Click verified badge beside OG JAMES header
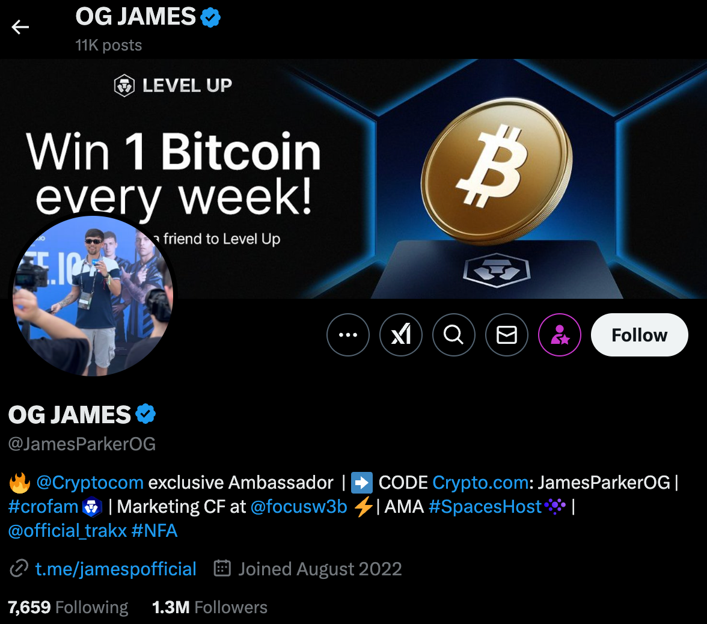This screenshot has height=624, width=707. tap(210, 17)
